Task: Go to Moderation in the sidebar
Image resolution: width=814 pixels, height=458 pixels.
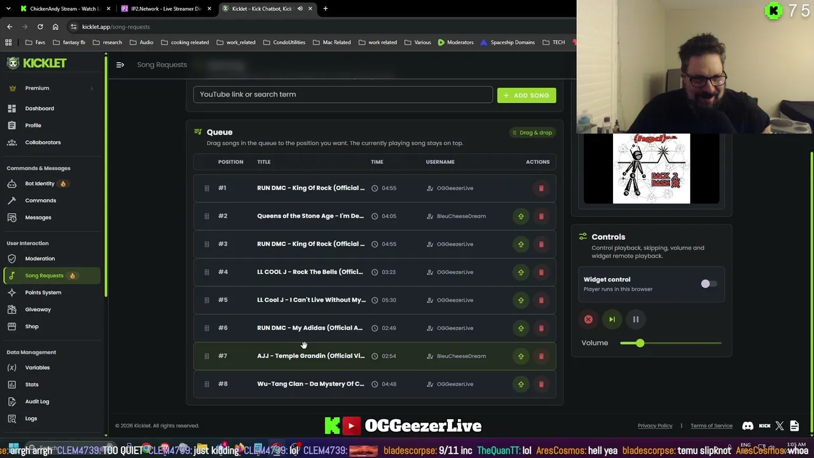Action: [x=40, y=259]
